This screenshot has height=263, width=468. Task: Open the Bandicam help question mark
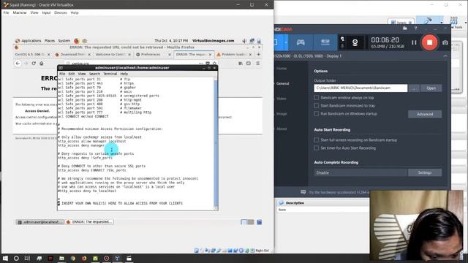(x=415, y=28)
